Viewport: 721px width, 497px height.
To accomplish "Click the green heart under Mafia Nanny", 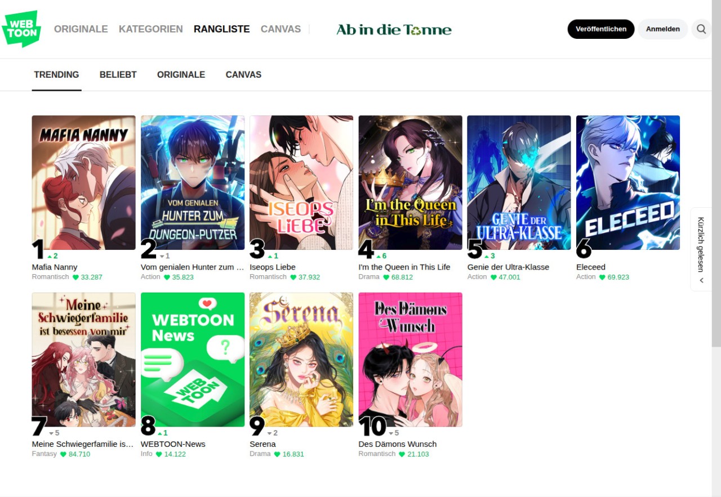I will click(75, 277).
